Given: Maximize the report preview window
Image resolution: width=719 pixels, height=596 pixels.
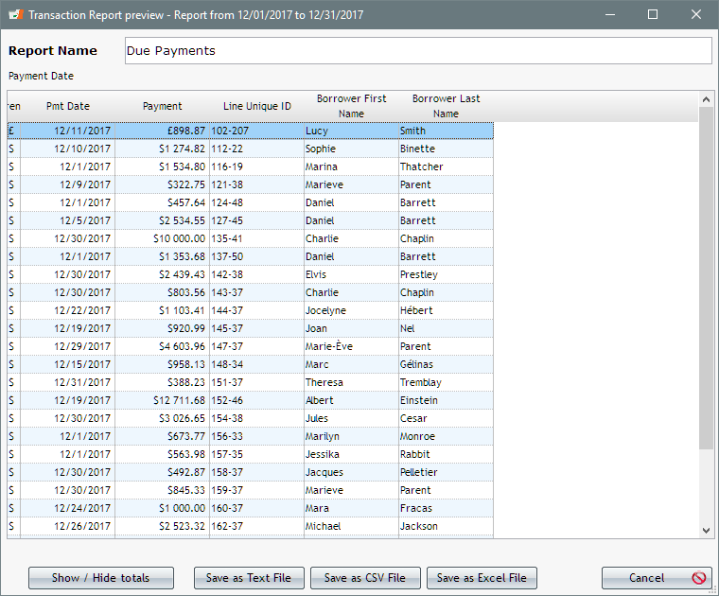Looking at the screenshot, I should (653, 15).
